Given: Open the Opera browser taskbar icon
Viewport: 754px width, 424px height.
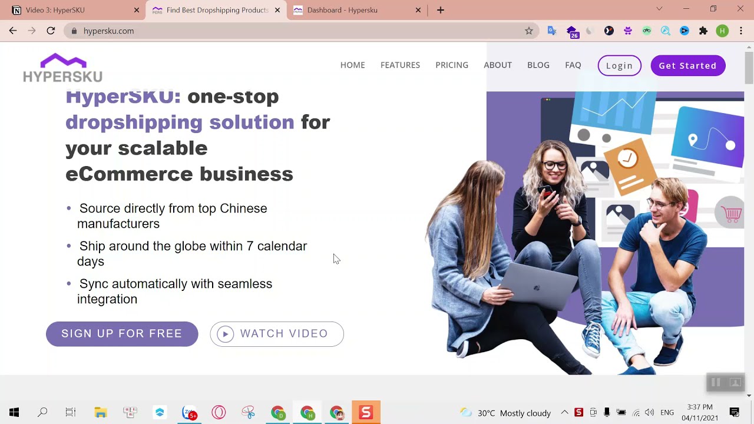Looking at the screenshot, I should [x=219, y=412].
